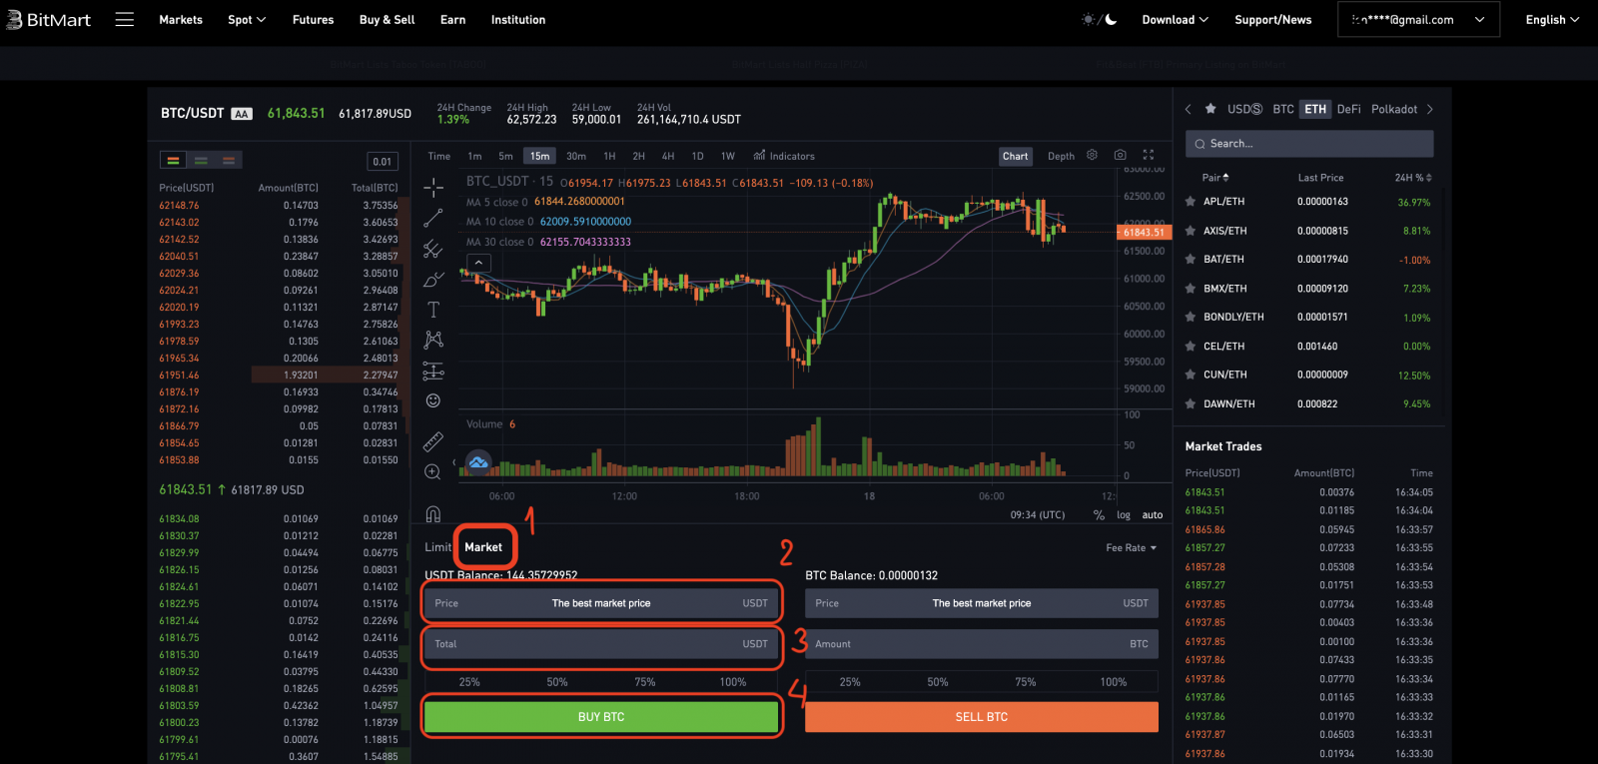1598x764 pixels.
Task: Show favorites with star tab in pair list
Action: point(1210,109)
